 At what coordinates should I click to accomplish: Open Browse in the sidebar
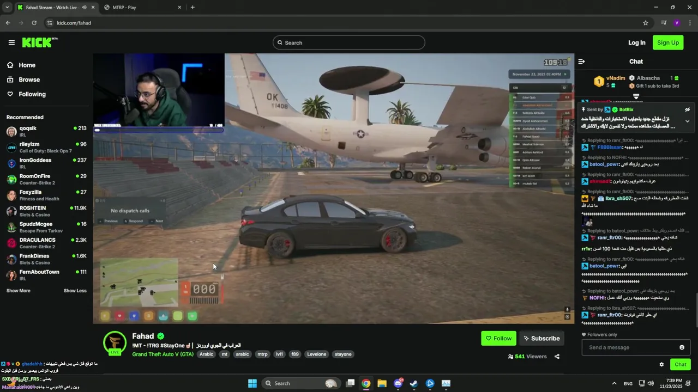29,79
